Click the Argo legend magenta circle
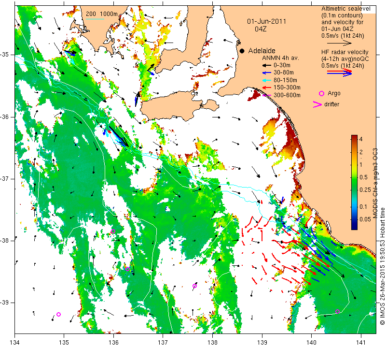 (321, 93)
